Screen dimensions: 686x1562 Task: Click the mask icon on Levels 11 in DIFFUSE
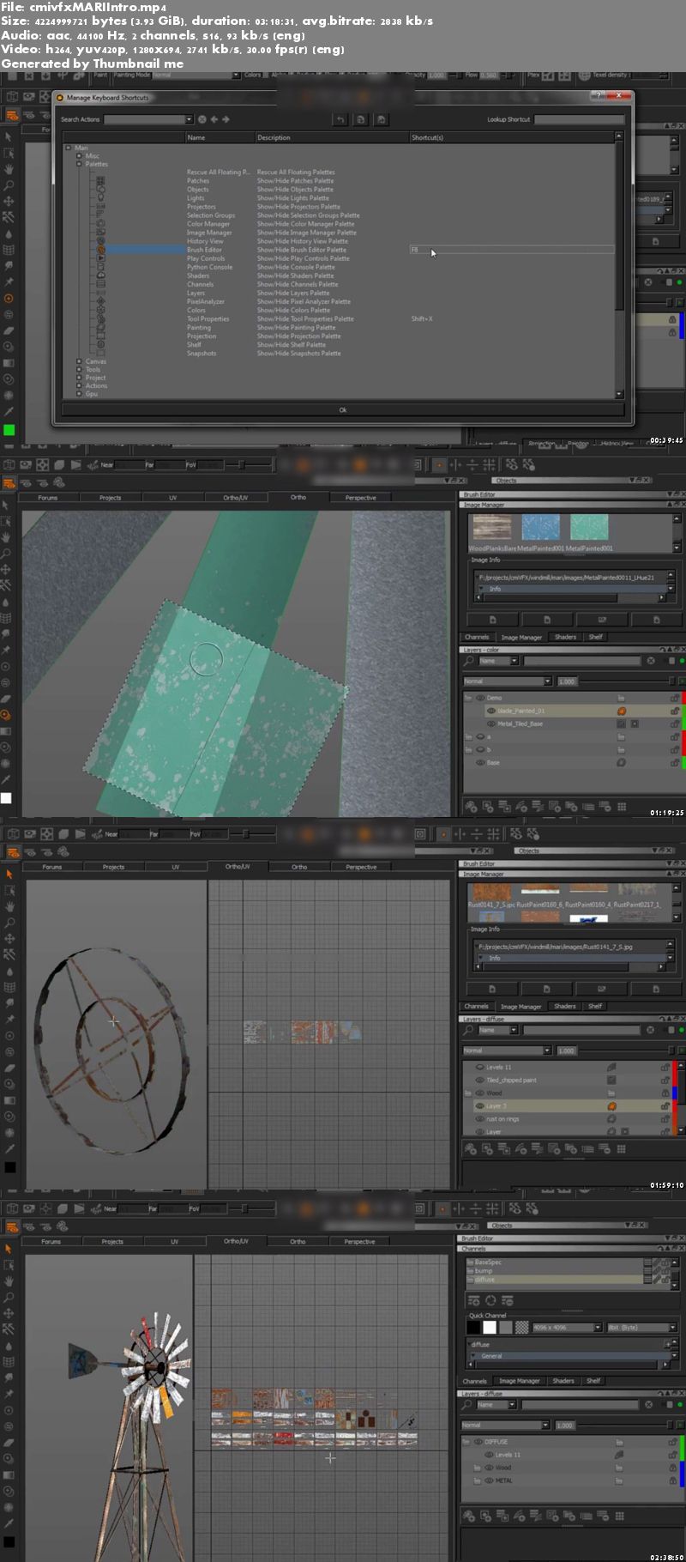click(x=618, y=1455)
